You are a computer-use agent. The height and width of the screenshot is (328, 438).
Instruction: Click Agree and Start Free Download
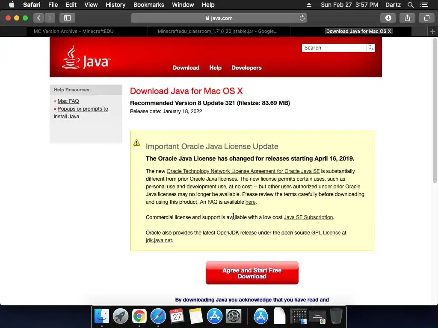[252, 273]
